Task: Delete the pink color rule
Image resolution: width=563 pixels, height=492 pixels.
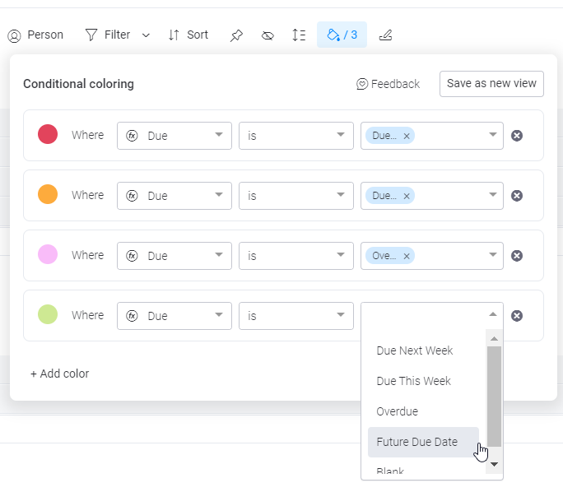Action: point(517,256)
